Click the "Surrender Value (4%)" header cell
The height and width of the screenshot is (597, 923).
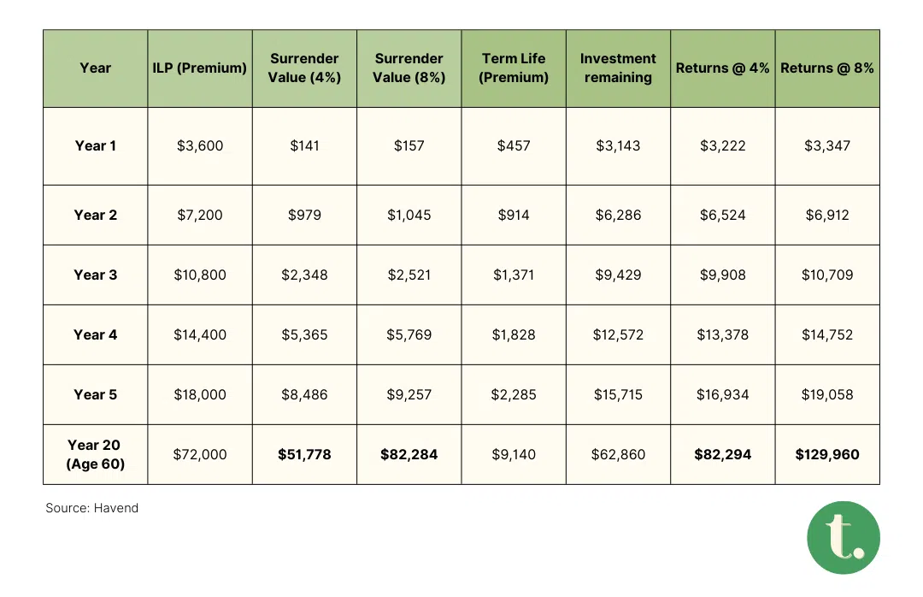pos(304,68)
